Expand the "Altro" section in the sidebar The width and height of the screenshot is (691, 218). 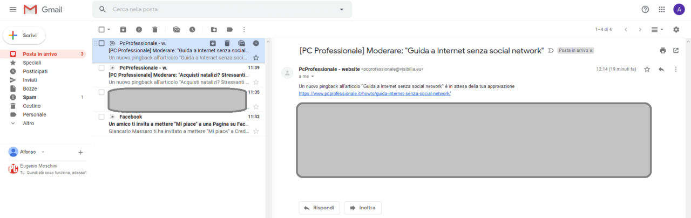coord(28,123)
